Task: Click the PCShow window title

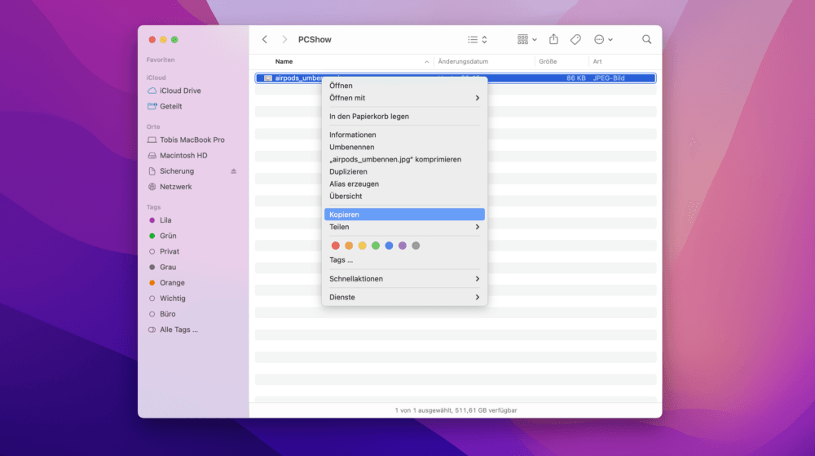Action: point(315,39)
